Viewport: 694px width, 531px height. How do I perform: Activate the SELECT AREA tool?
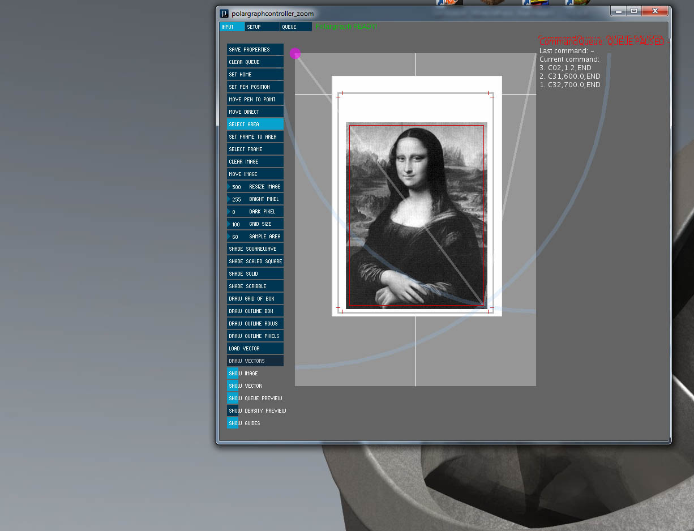pos(255,124)
